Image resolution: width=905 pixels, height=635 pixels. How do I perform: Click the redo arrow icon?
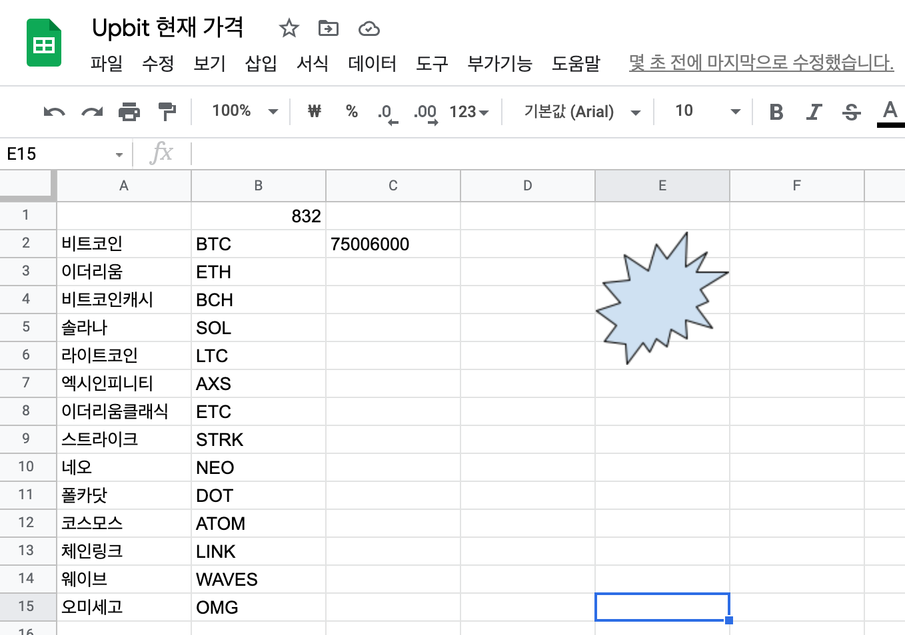coord(92,112)
